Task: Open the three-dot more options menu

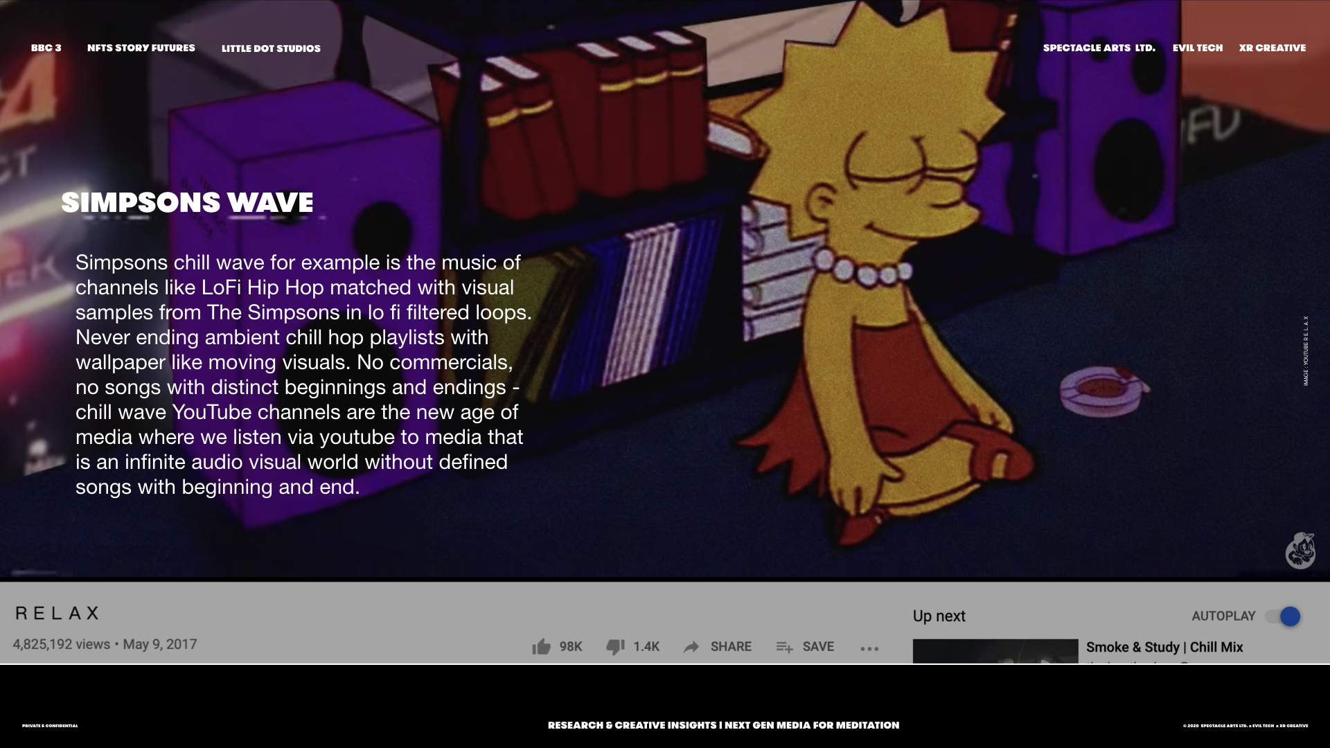Action: click(869, 649)
